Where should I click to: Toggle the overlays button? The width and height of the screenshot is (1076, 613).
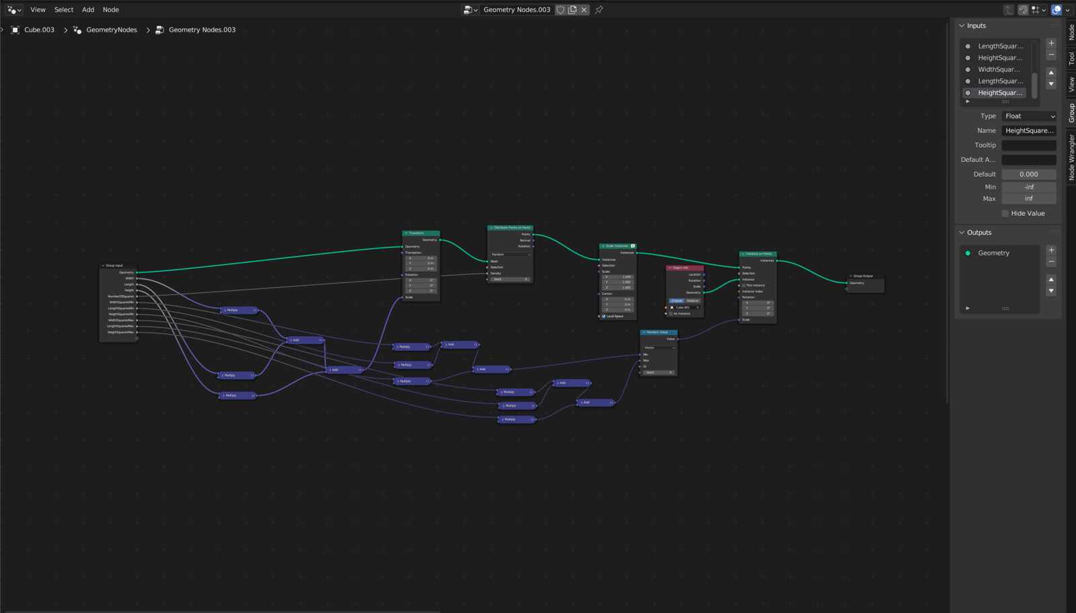coord(1056,9)
